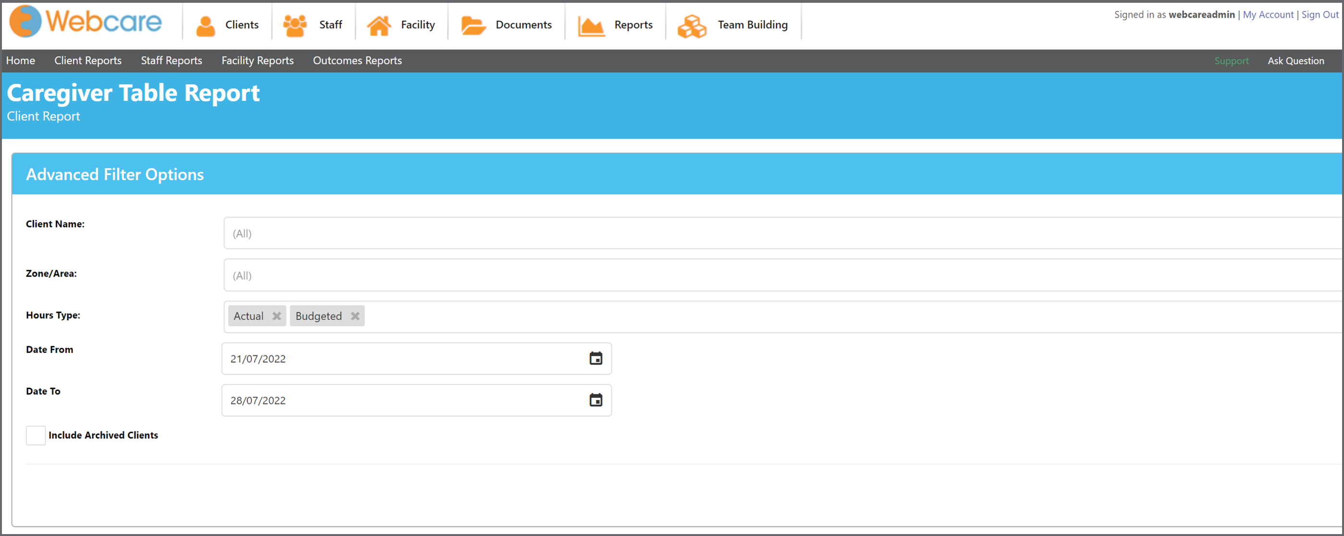Viewport: 1344px width, 536px height.
Task: Click the Clients person icon
Action: coord(206,25)
